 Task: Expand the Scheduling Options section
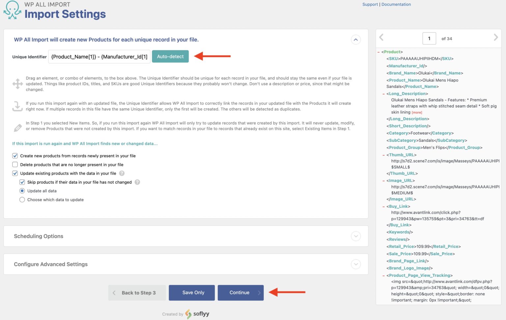356,236
